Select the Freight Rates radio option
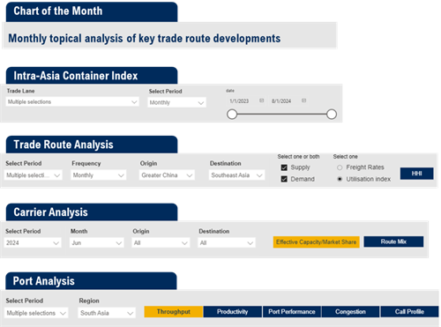 [340, 167]
